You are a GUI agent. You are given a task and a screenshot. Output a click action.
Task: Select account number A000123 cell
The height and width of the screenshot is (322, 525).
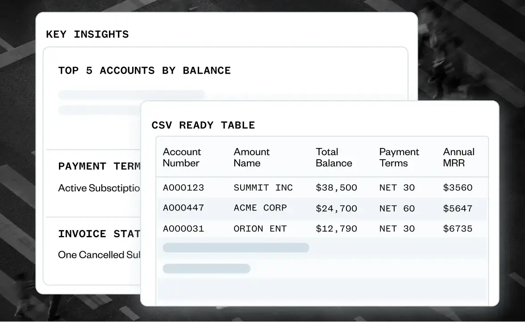click(183, 188)
